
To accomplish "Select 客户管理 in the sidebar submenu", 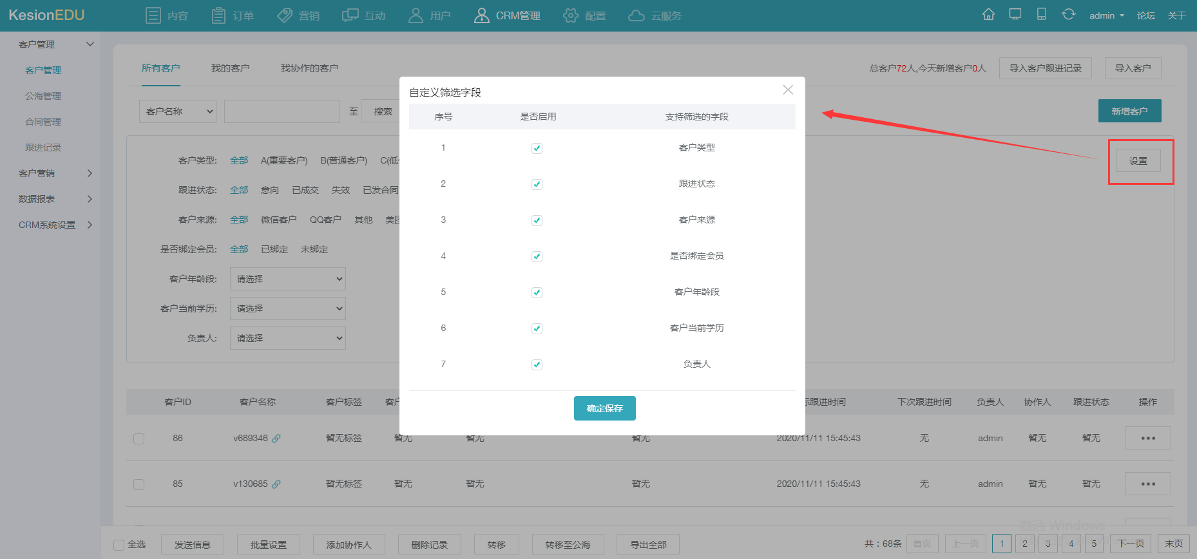I will 43,70.
